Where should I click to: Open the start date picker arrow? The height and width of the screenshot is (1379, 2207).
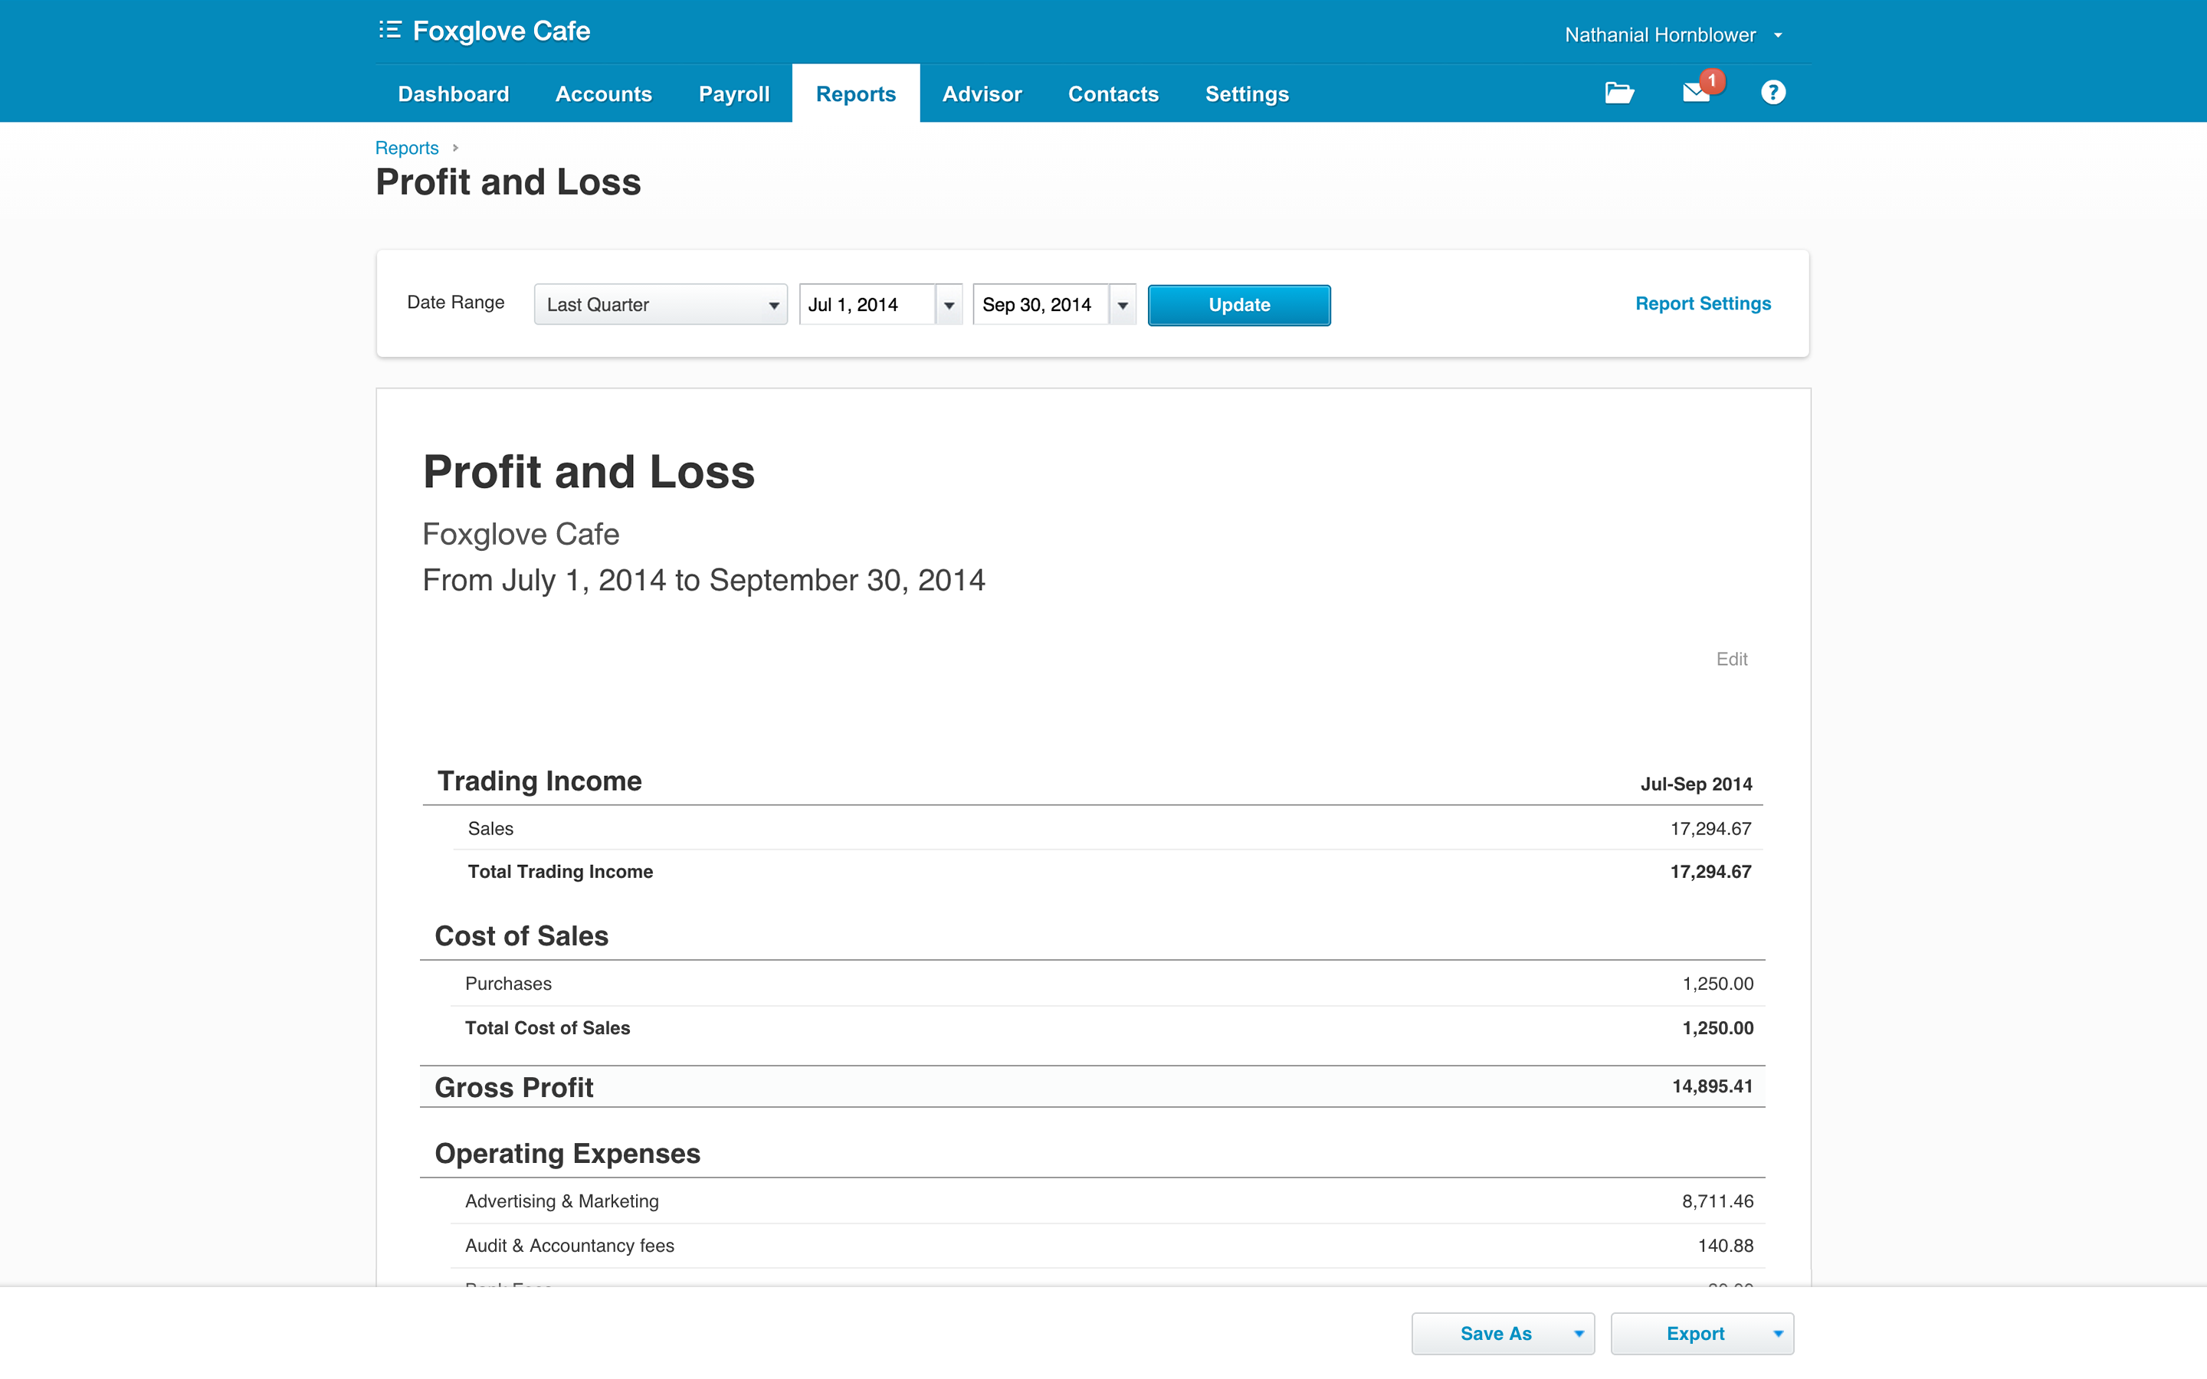point(949,306)
